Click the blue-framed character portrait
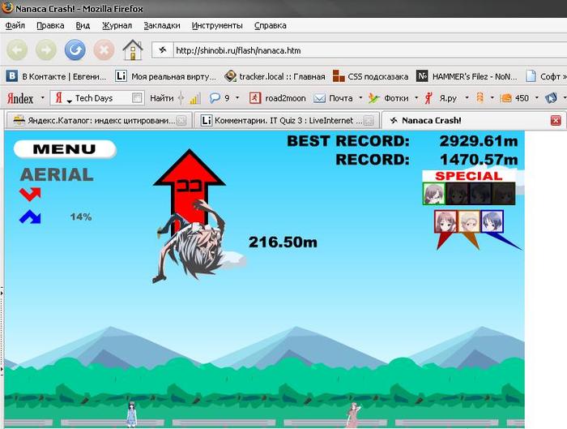The image size is (567, 429). [x=492, y=221]
